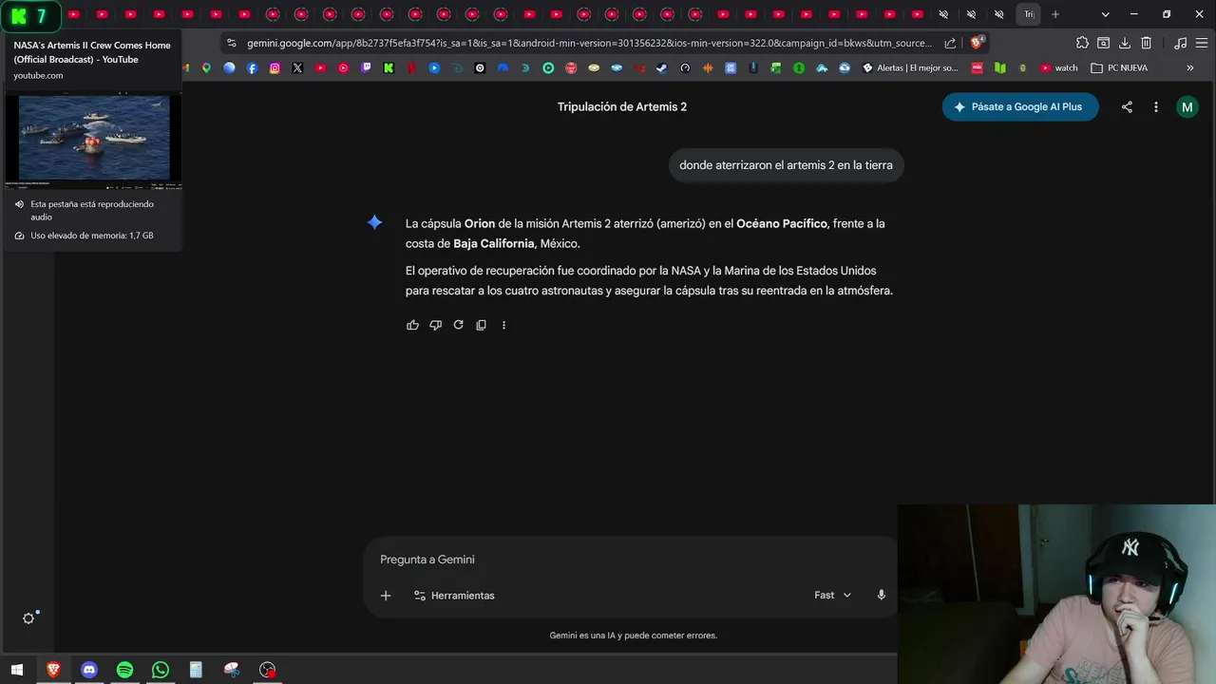Click the YouTube video preview thumbnail
The image size is (1216, 684).
point(92,139)
